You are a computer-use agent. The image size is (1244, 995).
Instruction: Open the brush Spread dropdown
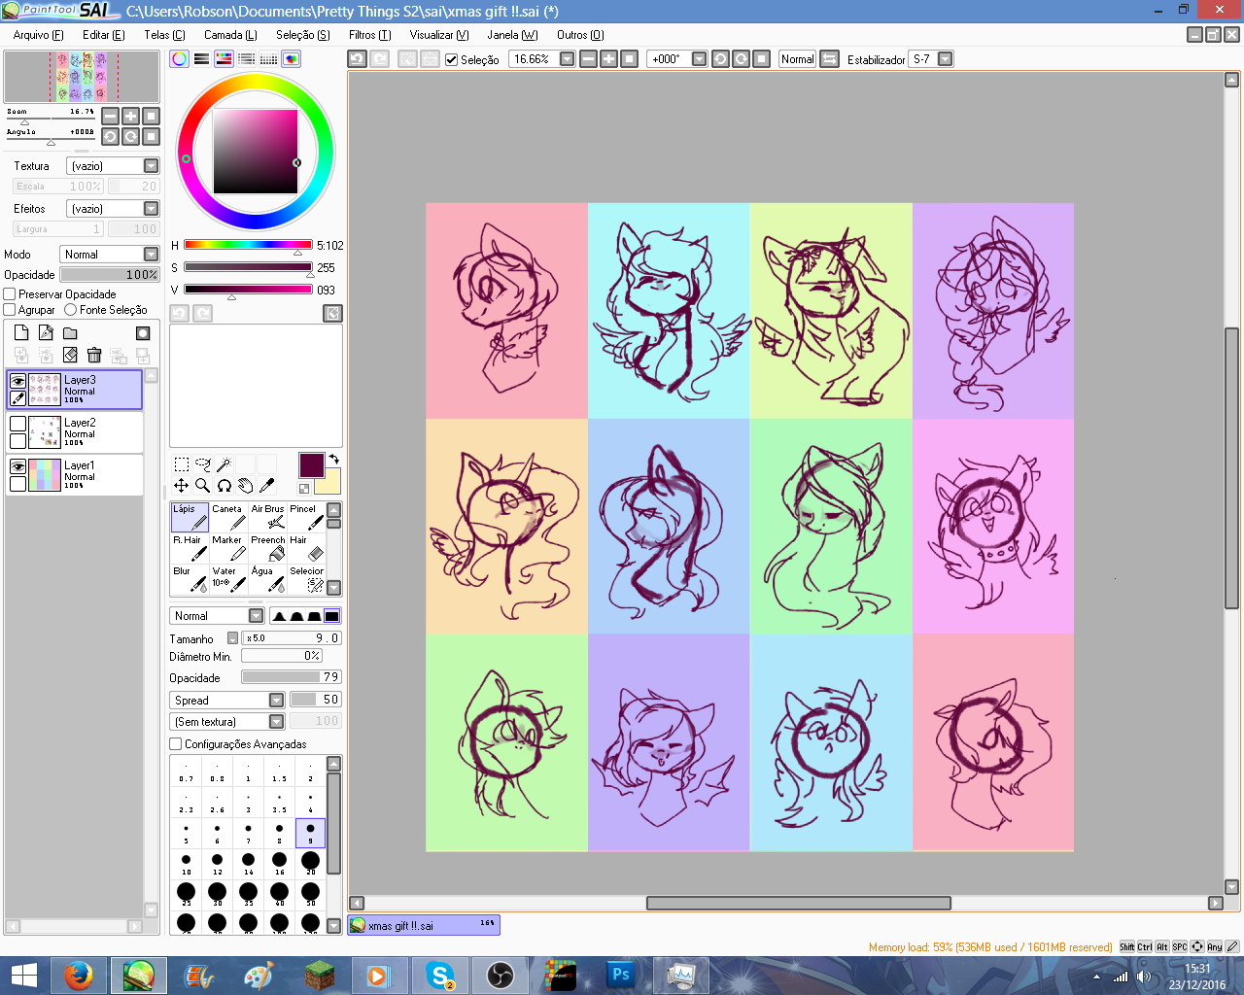pos(227,700)
